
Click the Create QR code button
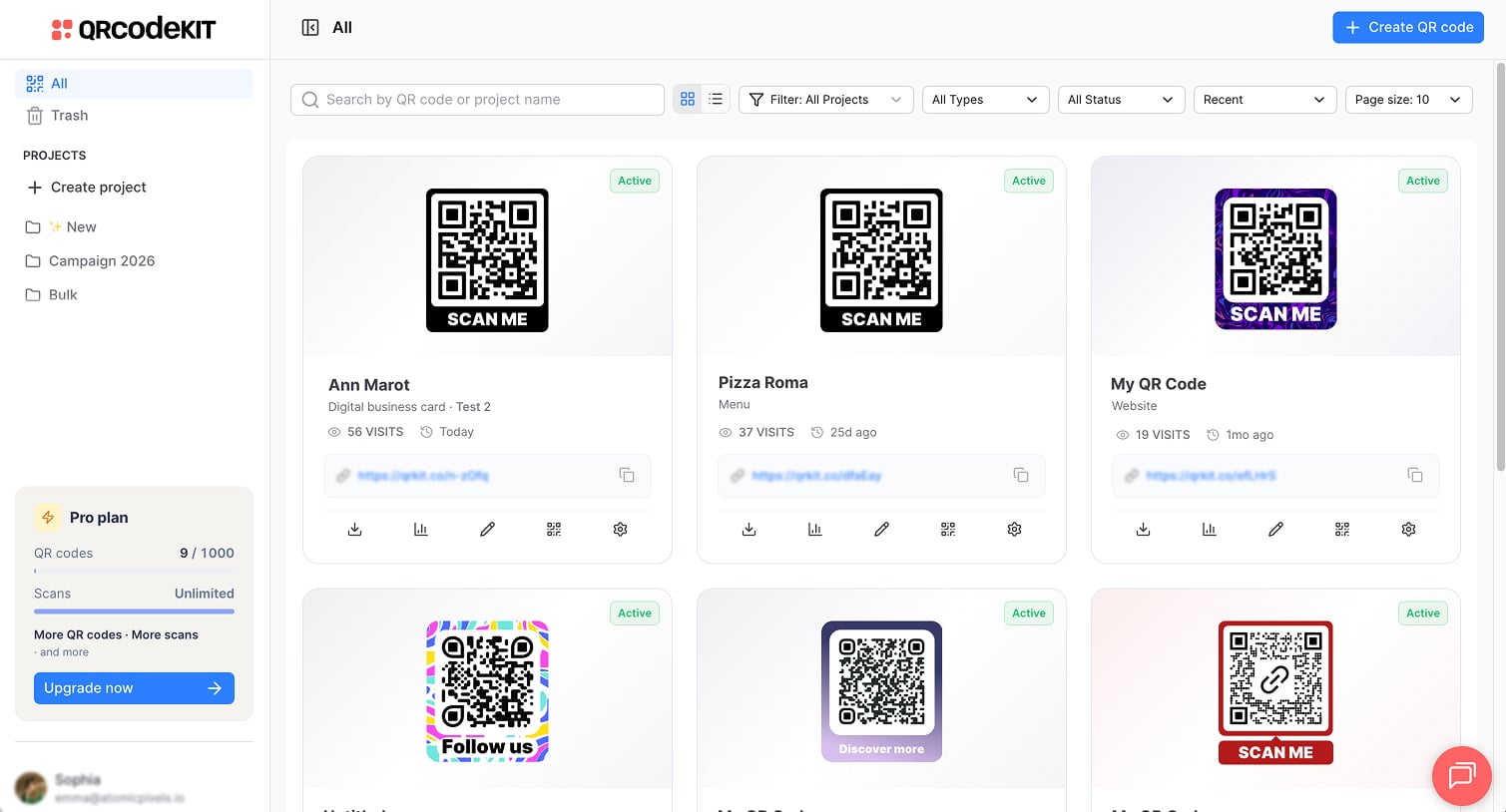1408,28
